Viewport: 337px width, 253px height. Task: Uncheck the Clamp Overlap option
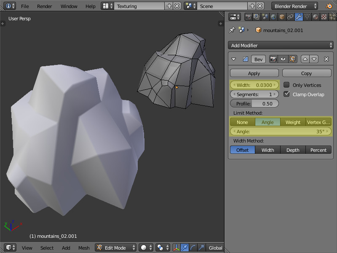286,94
